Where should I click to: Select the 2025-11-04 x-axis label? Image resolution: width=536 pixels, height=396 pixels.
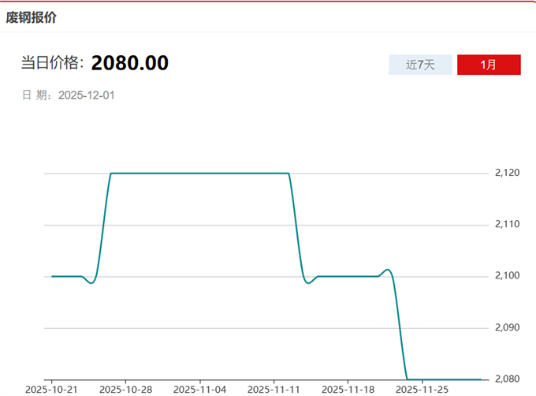(199, 389)
